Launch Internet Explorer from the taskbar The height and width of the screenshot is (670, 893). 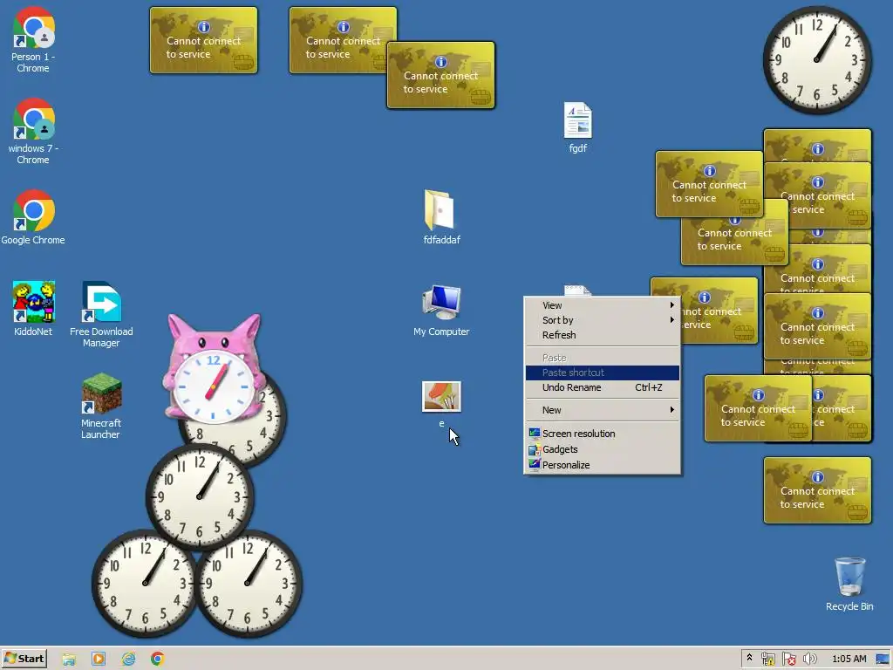tap(129, 659)
